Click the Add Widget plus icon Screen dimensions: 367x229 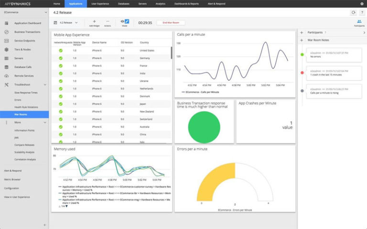pos(94,21)
